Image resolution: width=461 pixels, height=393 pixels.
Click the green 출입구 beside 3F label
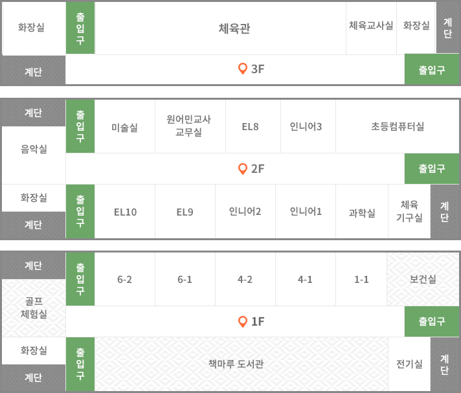432,70
